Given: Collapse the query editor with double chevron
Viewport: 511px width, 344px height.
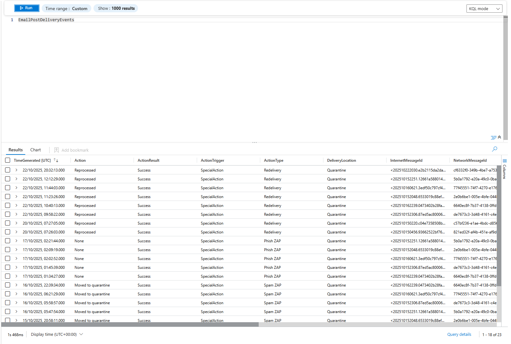Looking at the screenshot, I should click(x=499, y=137).
